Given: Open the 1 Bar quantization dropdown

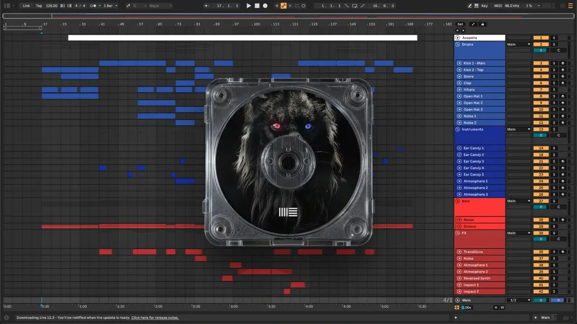Looking at the screenshot, I should (x=110, y=6).
